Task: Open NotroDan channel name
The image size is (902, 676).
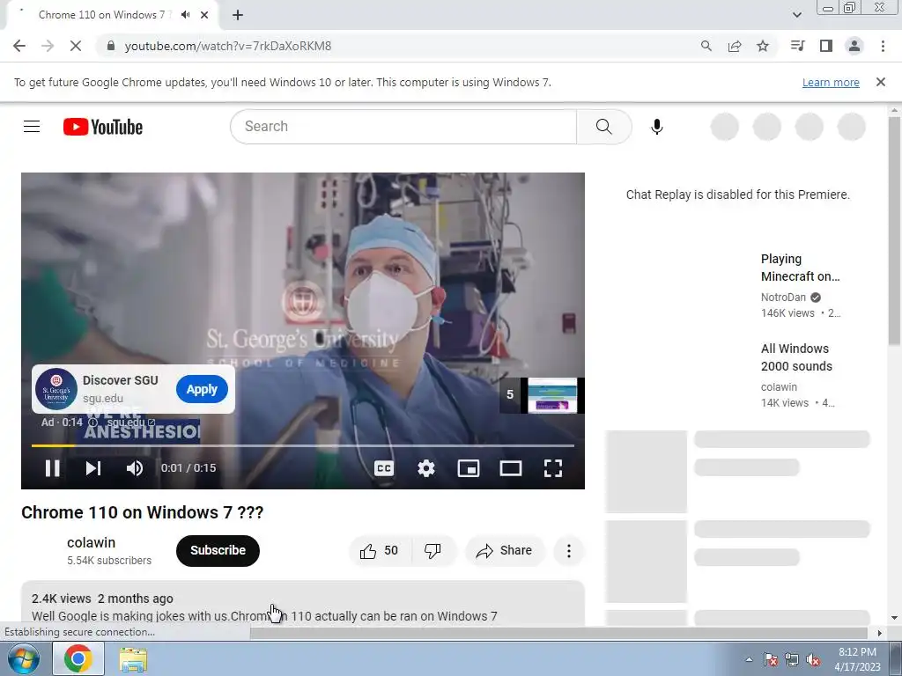Action: pos(783,298)
